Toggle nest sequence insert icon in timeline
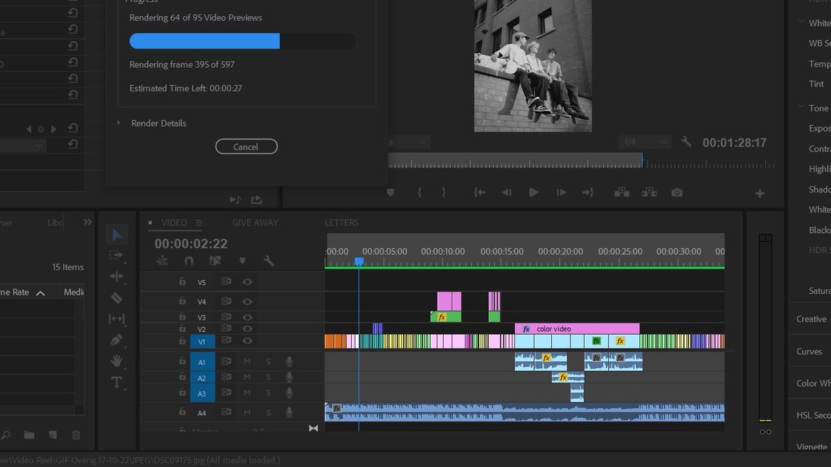The width and height of the screenshot is (831, 467). pyautogui.click(x=162, y=261)
